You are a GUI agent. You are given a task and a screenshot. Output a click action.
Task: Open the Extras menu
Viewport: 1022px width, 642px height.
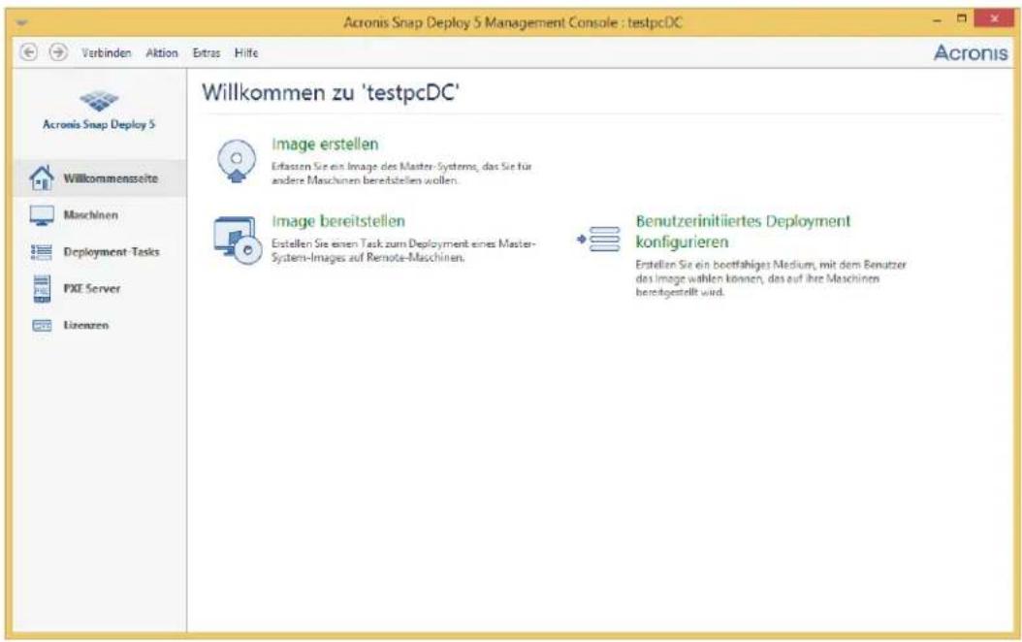[x=206, y=52]
